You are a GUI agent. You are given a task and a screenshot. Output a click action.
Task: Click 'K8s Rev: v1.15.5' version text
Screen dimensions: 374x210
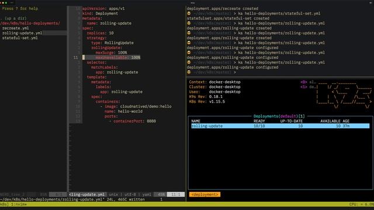(207, 101)
